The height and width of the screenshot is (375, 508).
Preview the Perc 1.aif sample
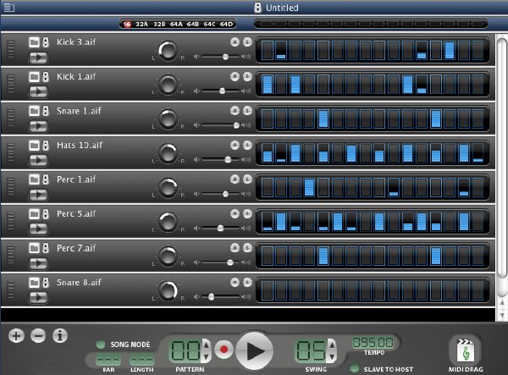point(38,195)
